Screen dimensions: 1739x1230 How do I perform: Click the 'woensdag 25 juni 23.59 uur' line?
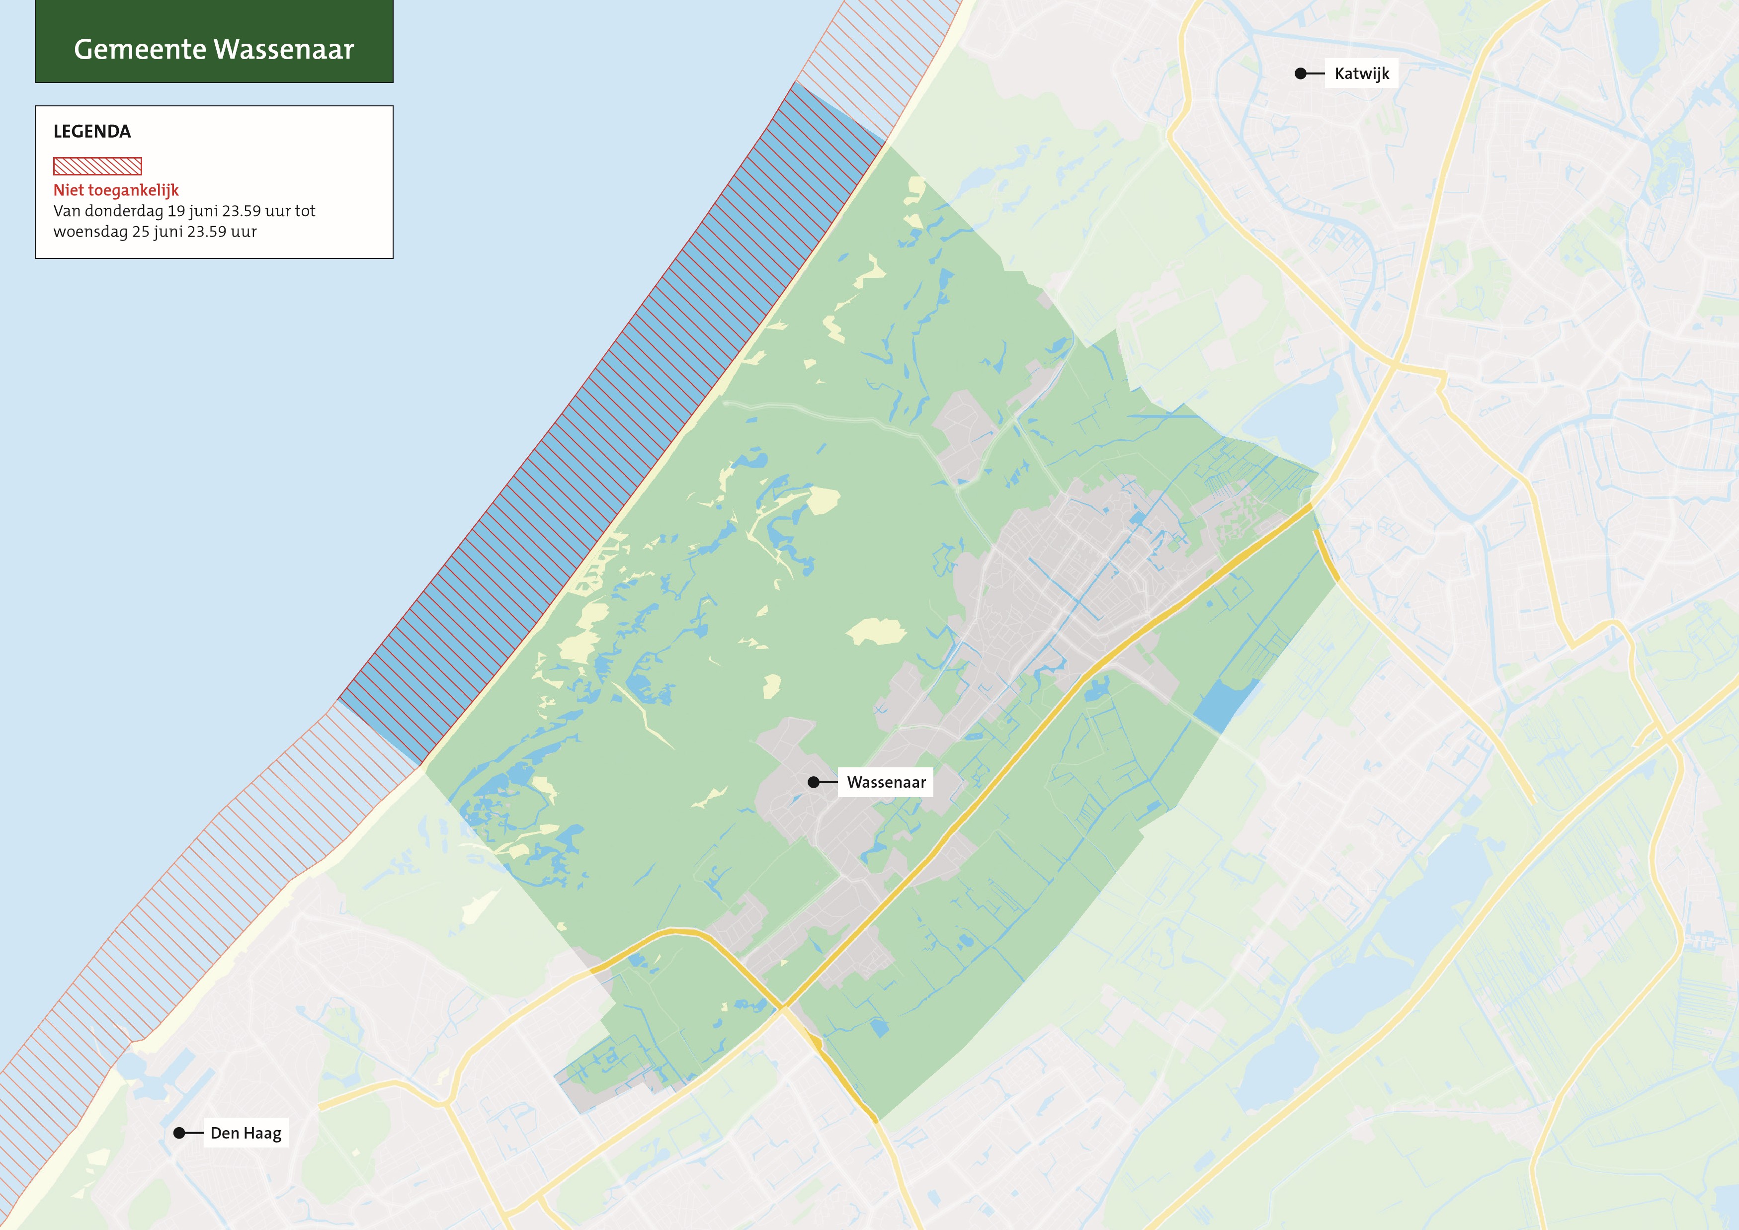click(x=155, y=232)
